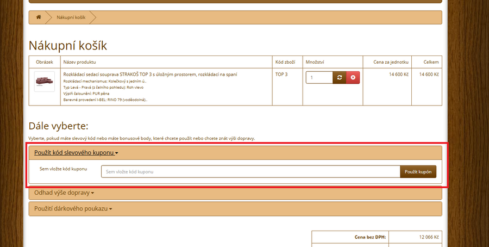Expand the Použití dárkového poukazu panel
489x247 pixels.
tap(73, 208)
